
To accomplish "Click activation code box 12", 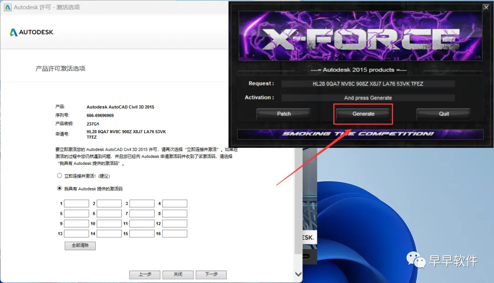I will point(175,223).
